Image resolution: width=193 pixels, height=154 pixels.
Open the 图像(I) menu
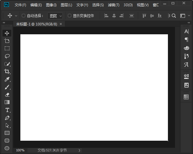(x=51, y=5)
